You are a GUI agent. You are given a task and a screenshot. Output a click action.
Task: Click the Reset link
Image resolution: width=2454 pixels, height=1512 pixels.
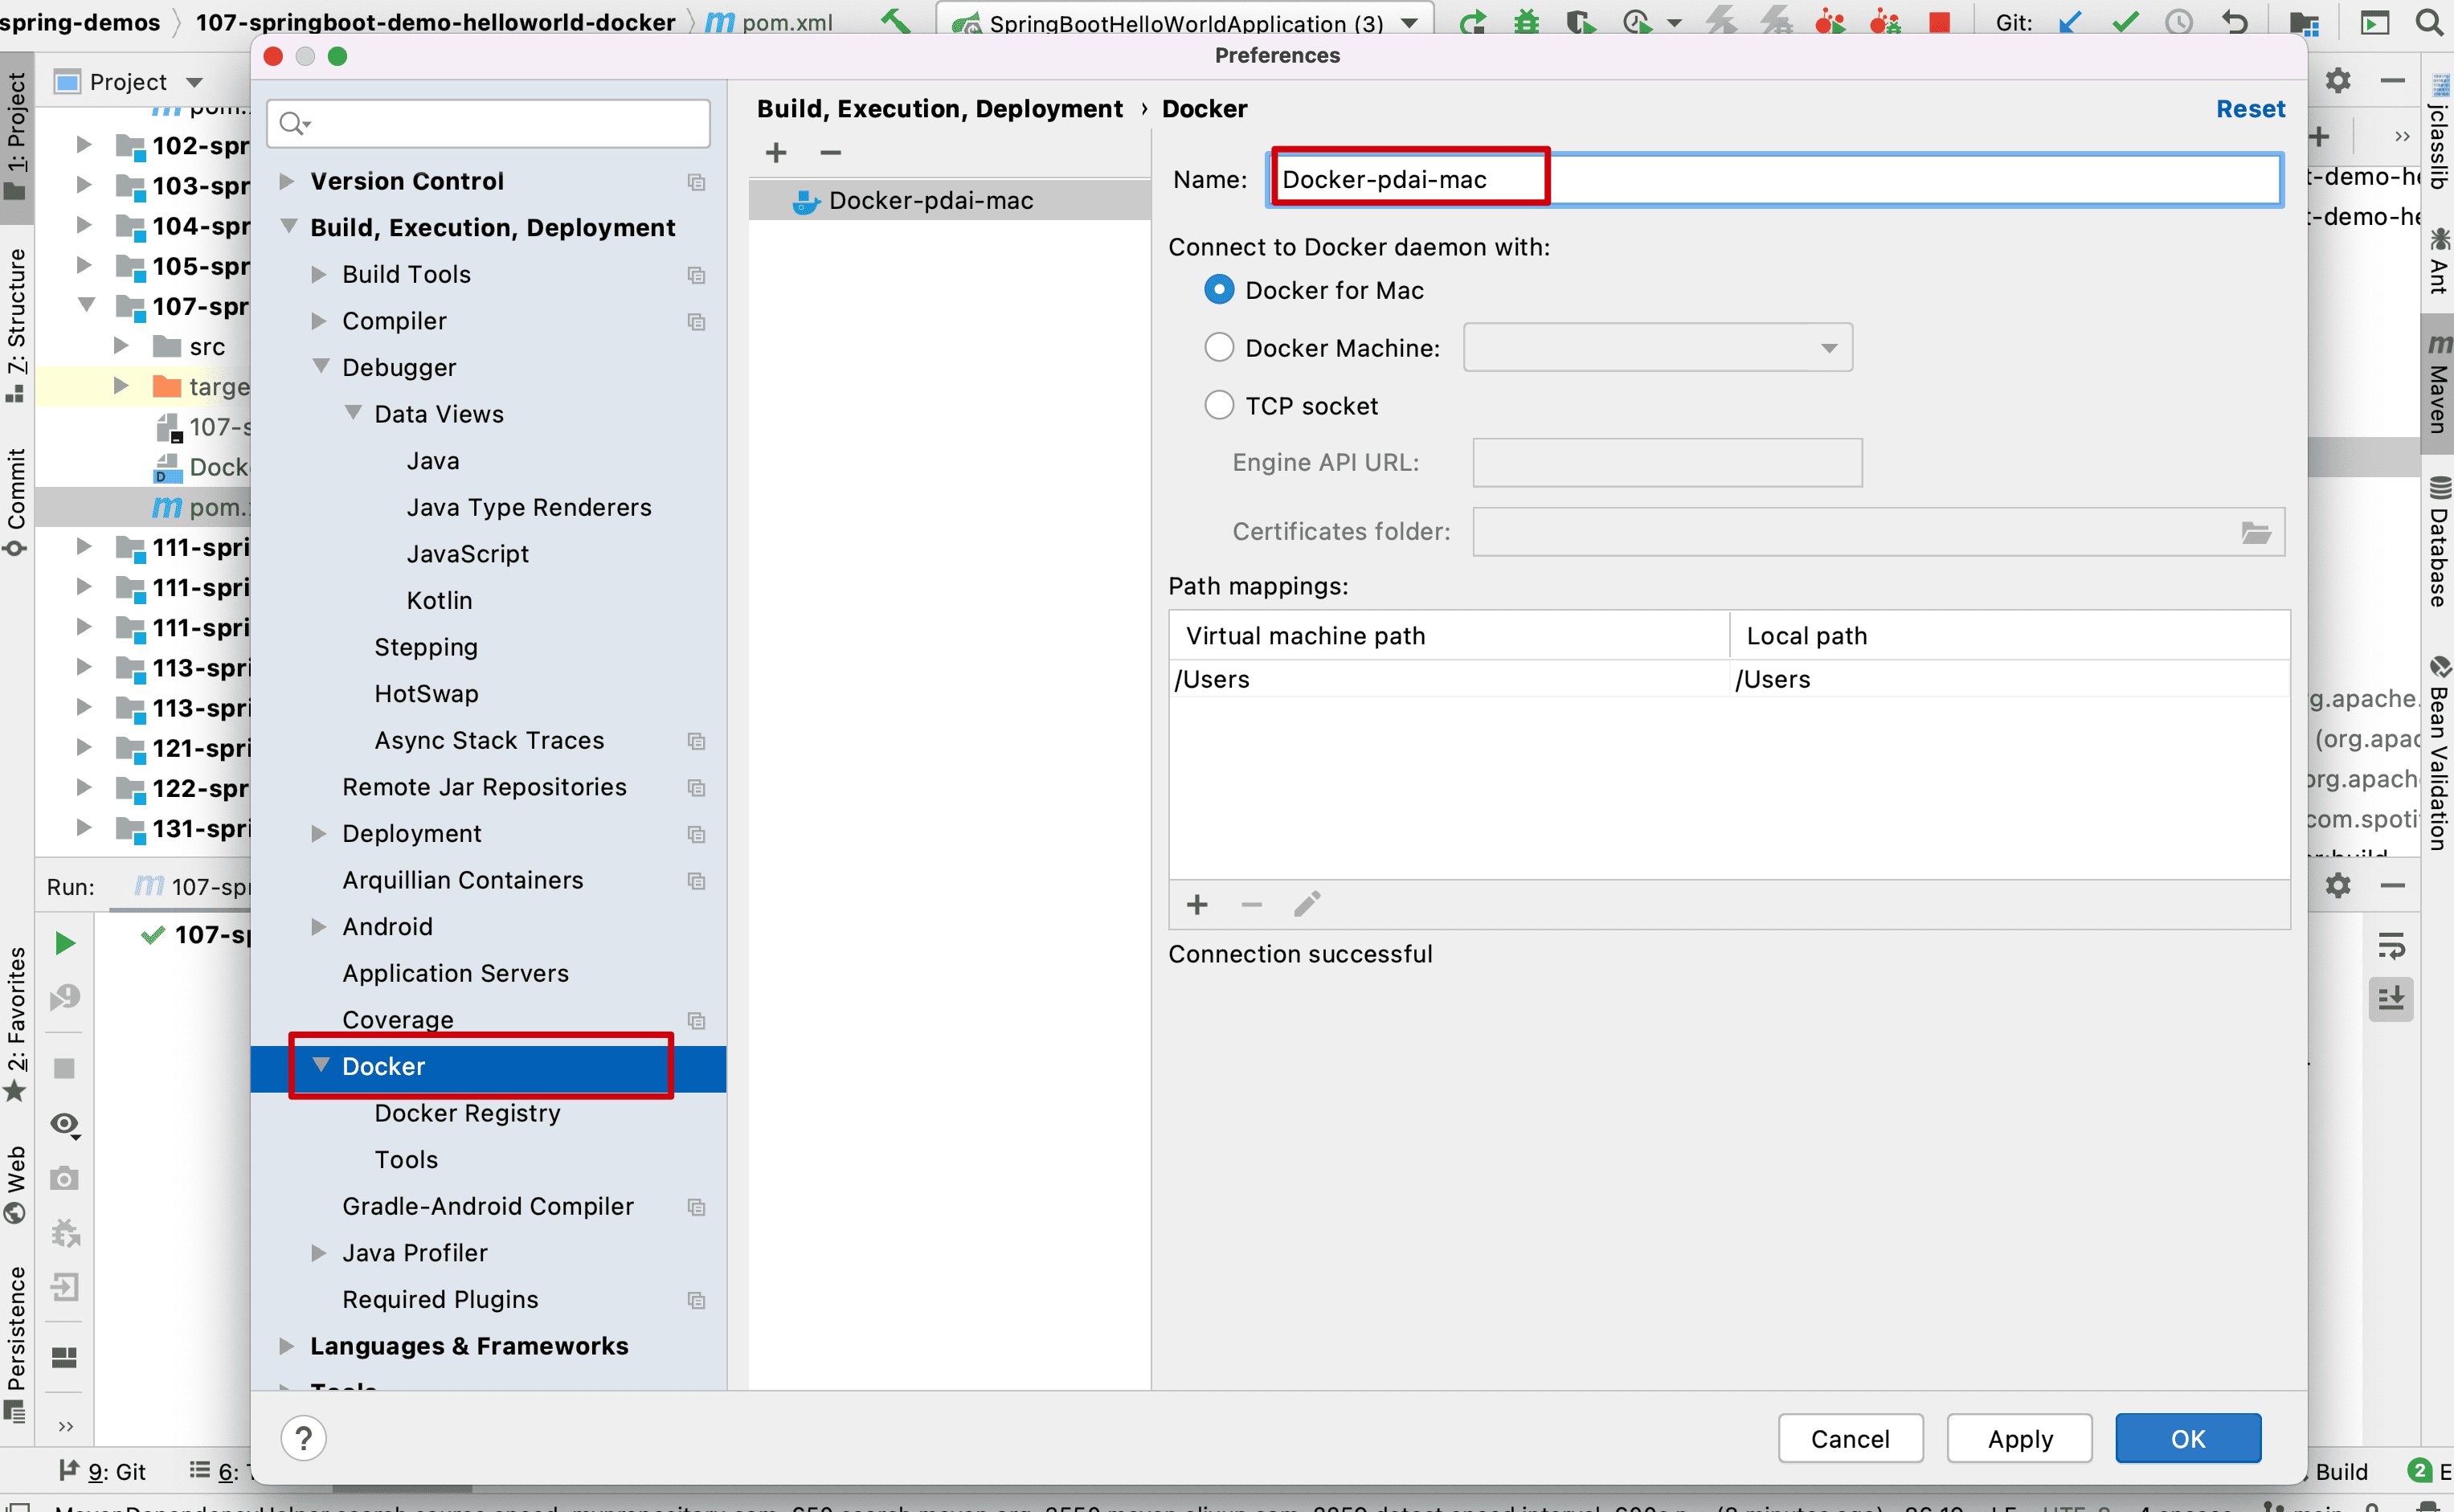point(2250,108)
